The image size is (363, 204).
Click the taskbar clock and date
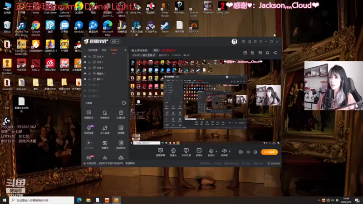346,200
